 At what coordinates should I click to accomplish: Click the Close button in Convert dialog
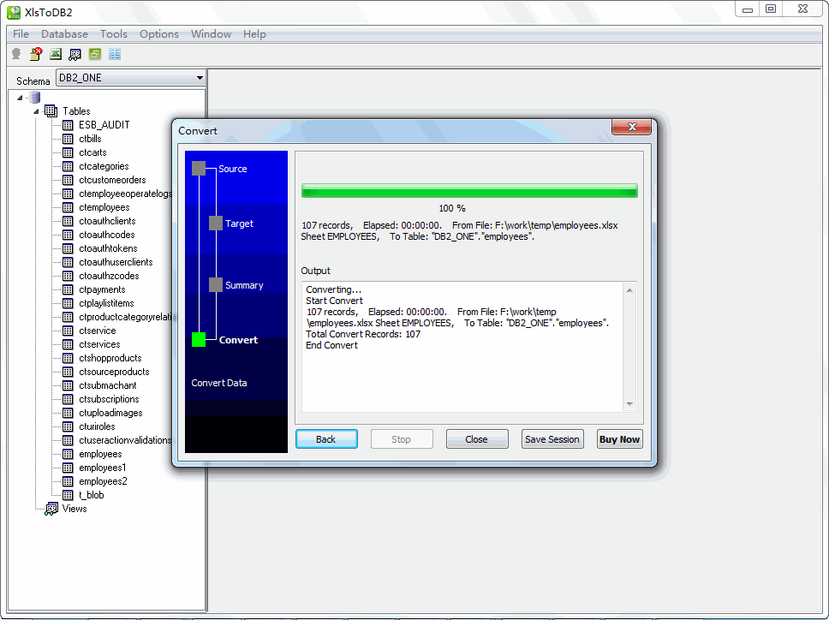pyautogui.click(x=477, y=439)
